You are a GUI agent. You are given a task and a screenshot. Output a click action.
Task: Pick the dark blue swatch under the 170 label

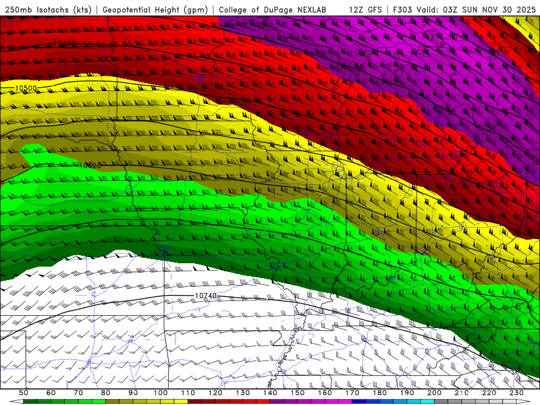pos(359,402)
